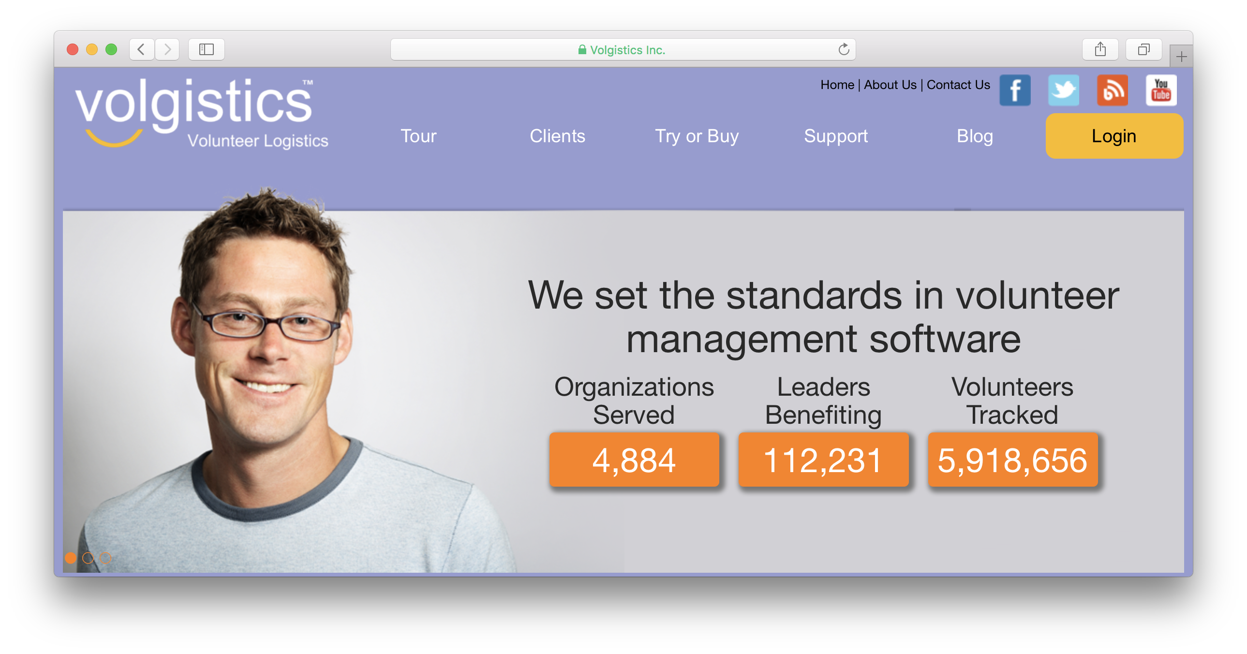Viewport: 1247px width, 654px height.
Task: Toggle the Safari sidebar icon
Action: pyautogui.click(x=206, y=49)
